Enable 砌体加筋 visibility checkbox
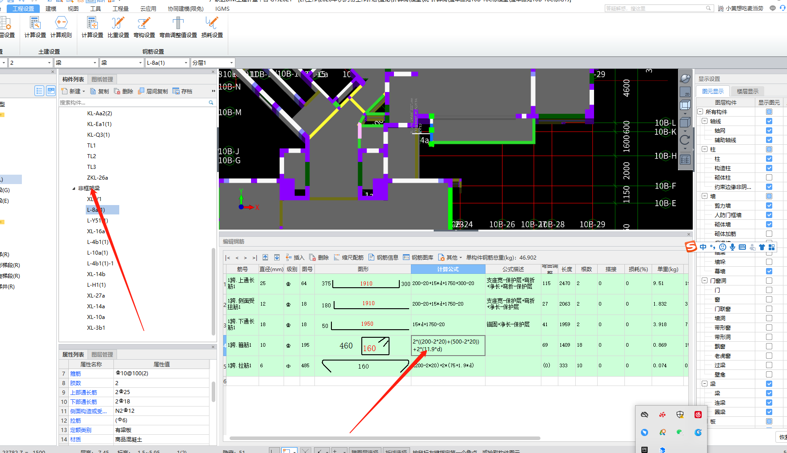The width and height of the screenshot is (787, 453). tap(769, 234)
